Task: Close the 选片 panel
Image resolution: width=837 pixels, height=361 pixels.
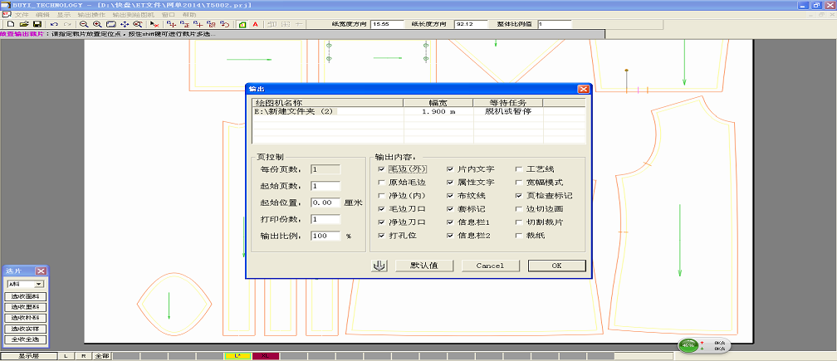Action: tap(42, 271)
